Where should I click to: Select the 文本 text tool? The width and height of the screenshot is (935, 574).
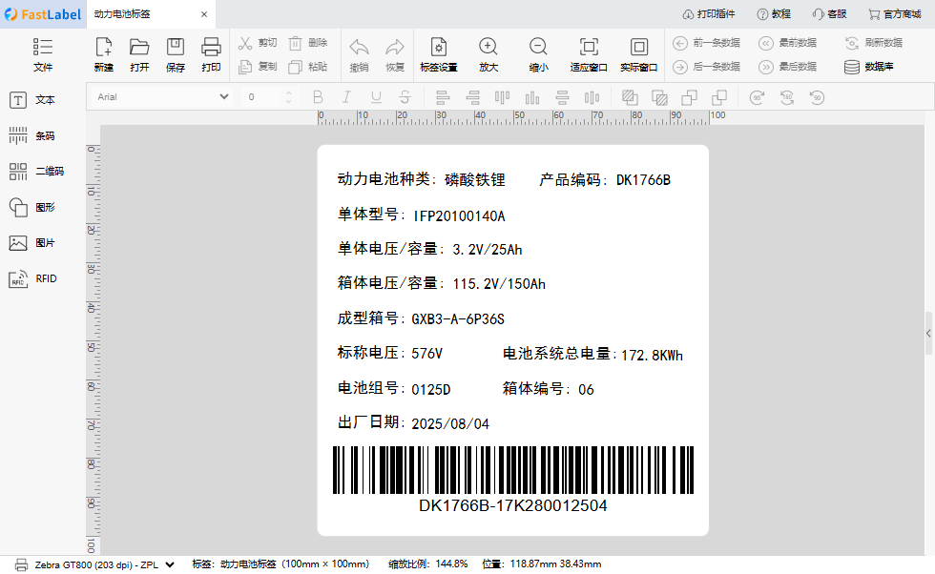tap(32, 100)
